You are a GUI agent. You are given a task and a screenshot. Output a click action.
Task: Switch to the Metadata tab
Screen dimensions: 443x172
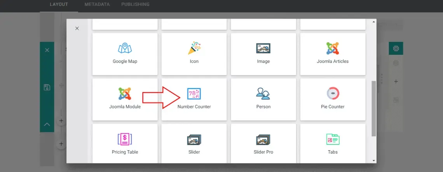[x=97, y=5]
